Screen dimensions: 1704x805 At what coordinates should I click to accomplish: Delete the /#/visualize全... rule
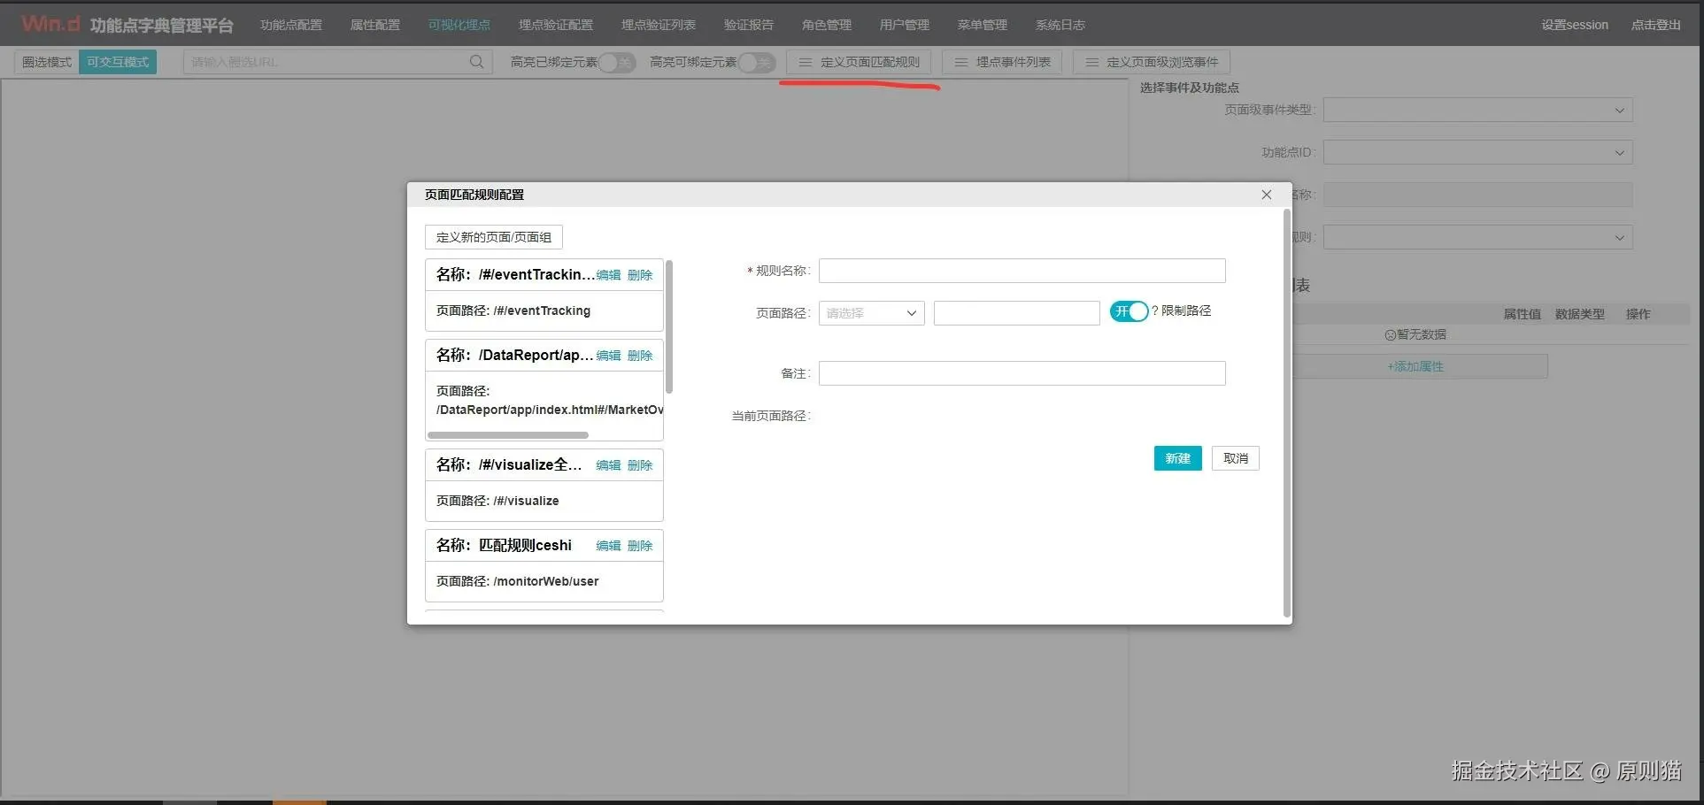[640, 465]
